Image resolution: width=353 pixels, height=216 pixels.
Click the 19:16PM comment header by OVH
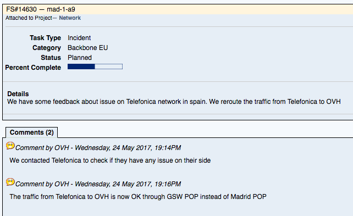(x=98, y=184)
